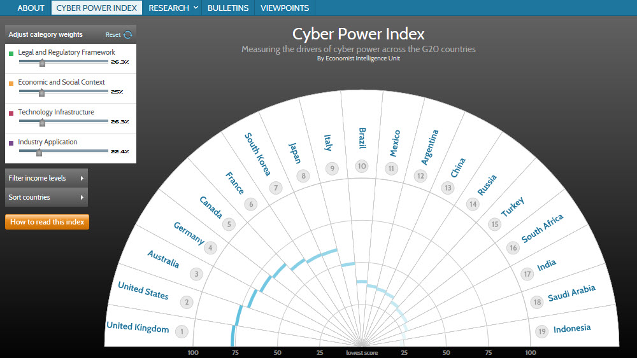Go to the About page
Screen dimensions: 637x358
pyautogui.click(x=31, y=8)
